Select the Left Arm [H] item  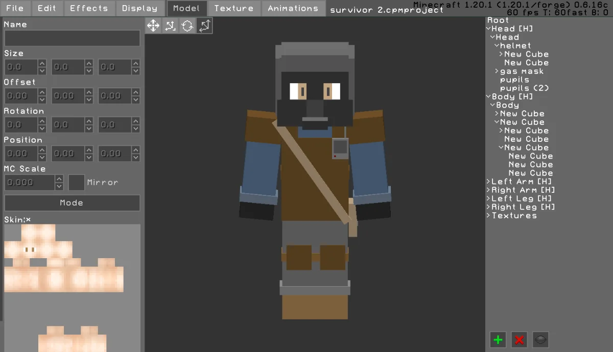tap(522, 182)
